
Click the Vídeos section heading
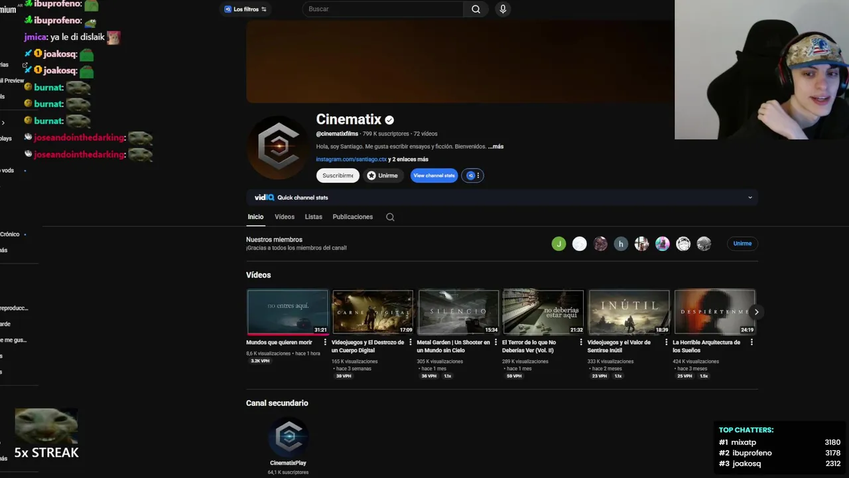click(x=259, y=275)
